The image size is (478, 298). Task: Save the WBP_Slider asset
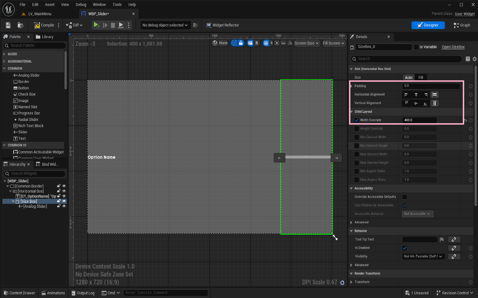click(8, 25)
